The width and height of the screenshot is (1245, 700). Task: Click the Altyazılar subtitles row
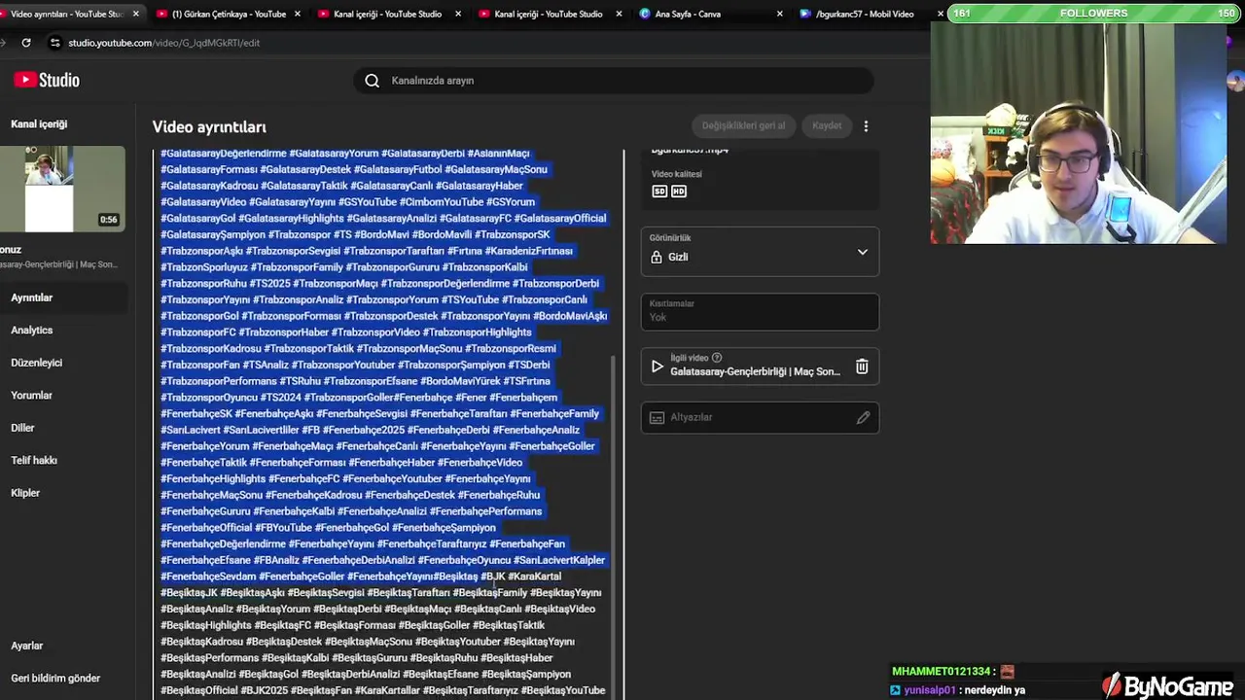(x=760, y=417)
